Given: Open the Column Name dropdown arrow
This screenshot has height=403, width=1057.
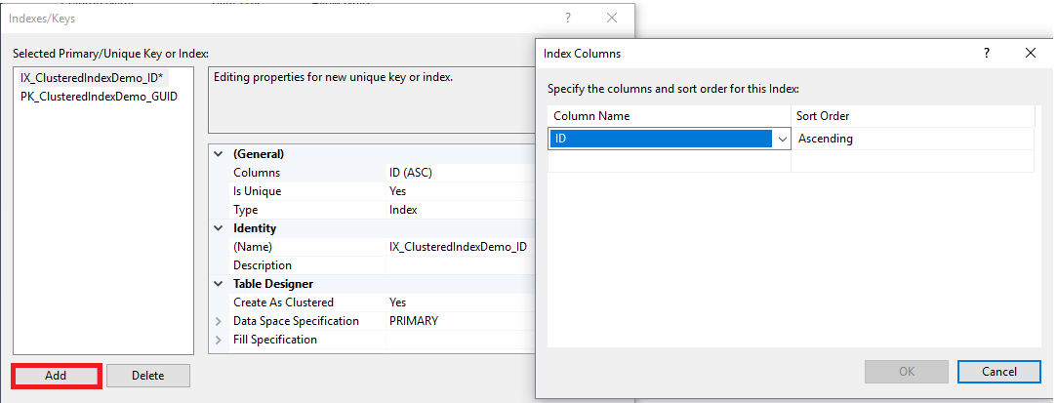Looking at the screenshot, I should [x=782, y=140].
